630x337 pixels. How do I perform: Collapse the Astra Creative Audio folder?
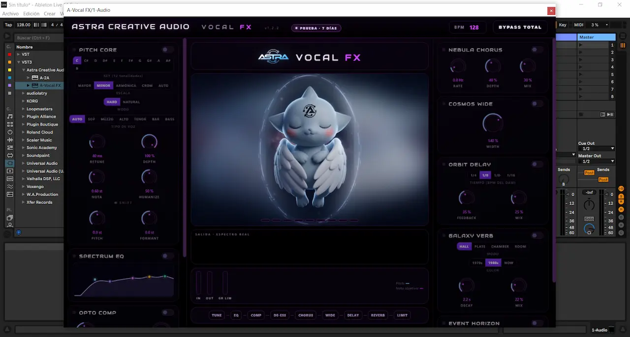tap(23, 70)
